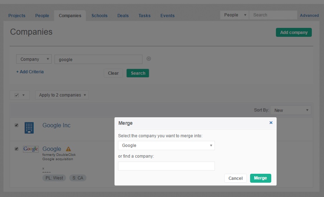Open the select-all dropdown arrow

click(23, 95)
